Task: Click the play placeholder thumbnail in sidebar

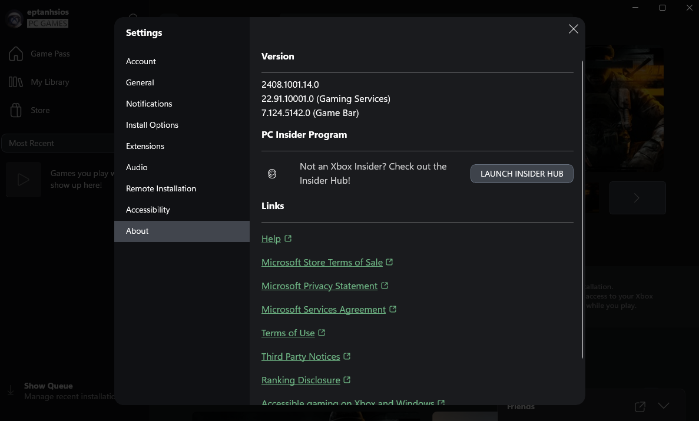Action: pos(24,180)
